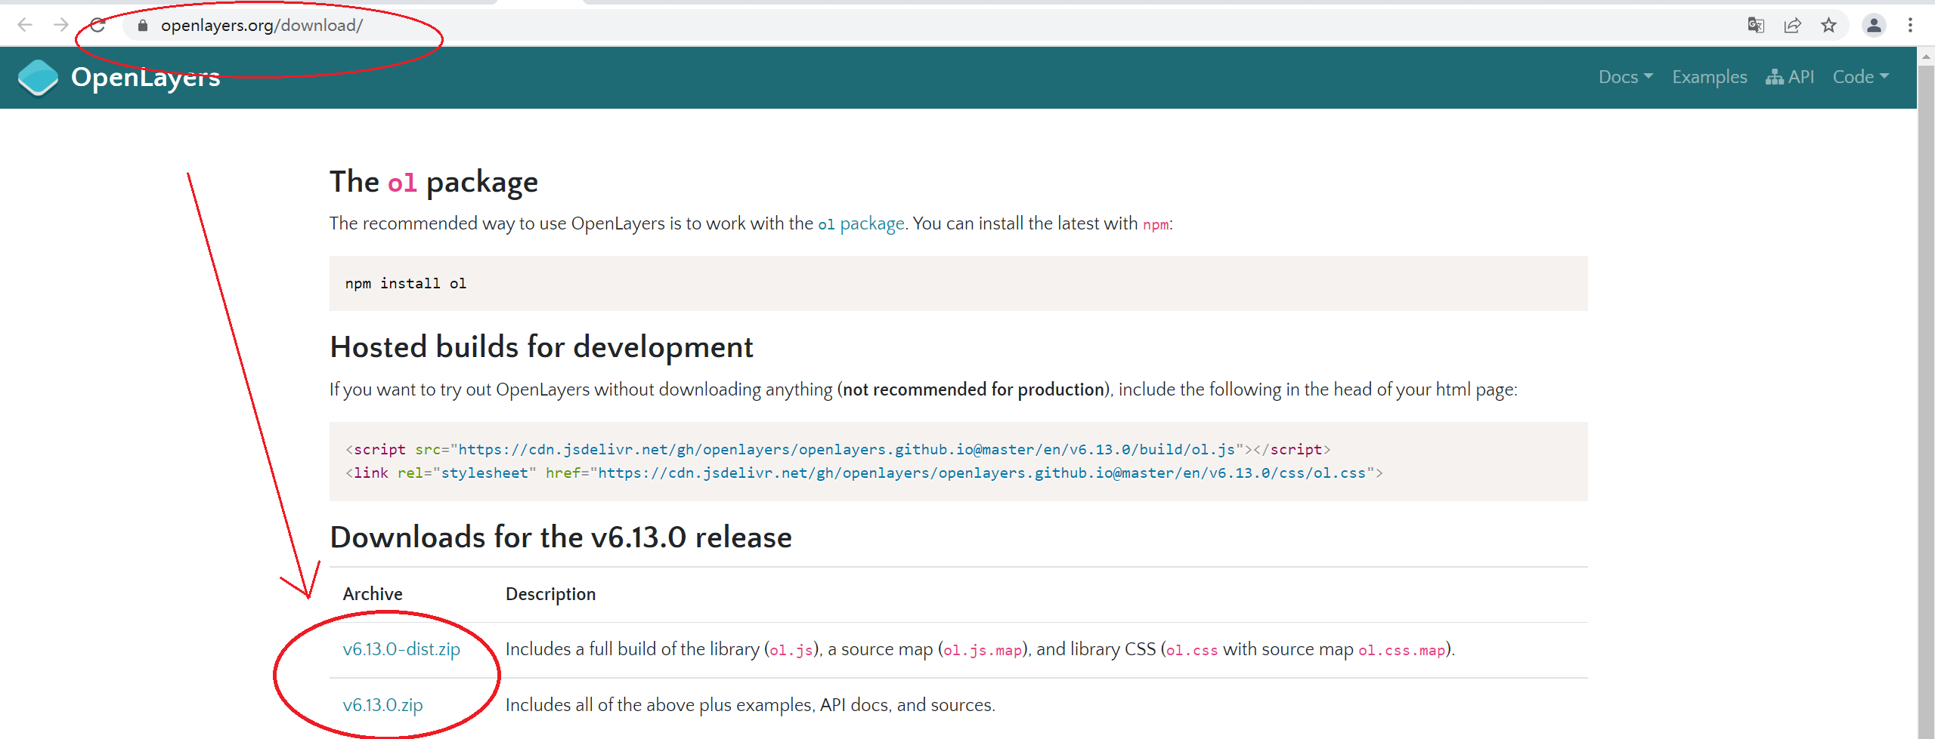Click the scrollbar up arrow
Screen dimensions: 1935x739
[x=1926, y=55]
